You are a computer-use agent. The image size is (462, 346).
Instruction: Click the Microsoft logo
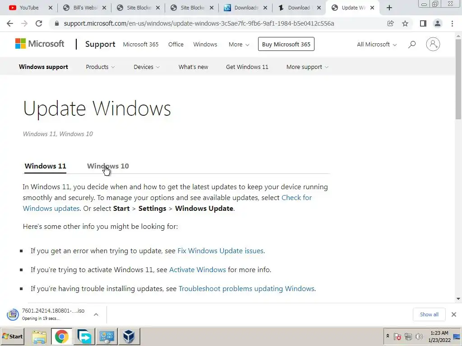coord(40,44)
